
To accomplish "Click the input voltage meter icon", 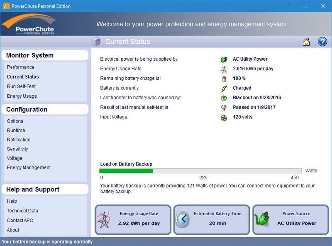I will coord(224,118).
